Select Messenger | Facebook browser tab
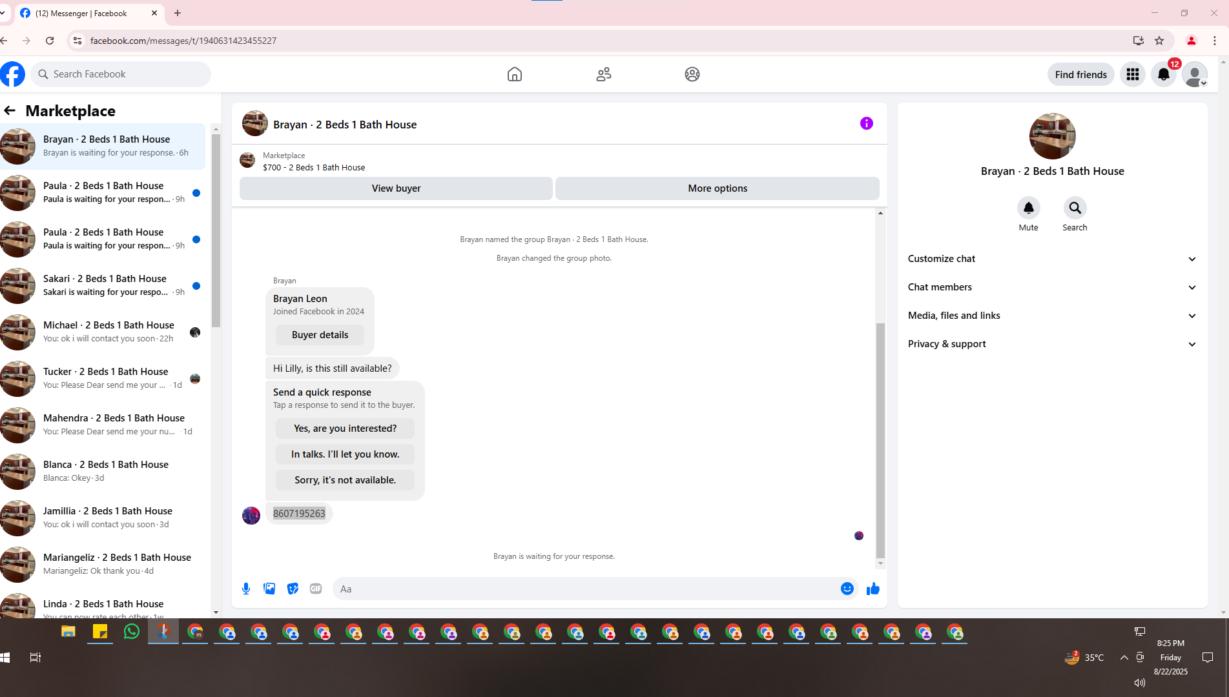The height and width of the screenshot is (697, 1229). point(89,13)
